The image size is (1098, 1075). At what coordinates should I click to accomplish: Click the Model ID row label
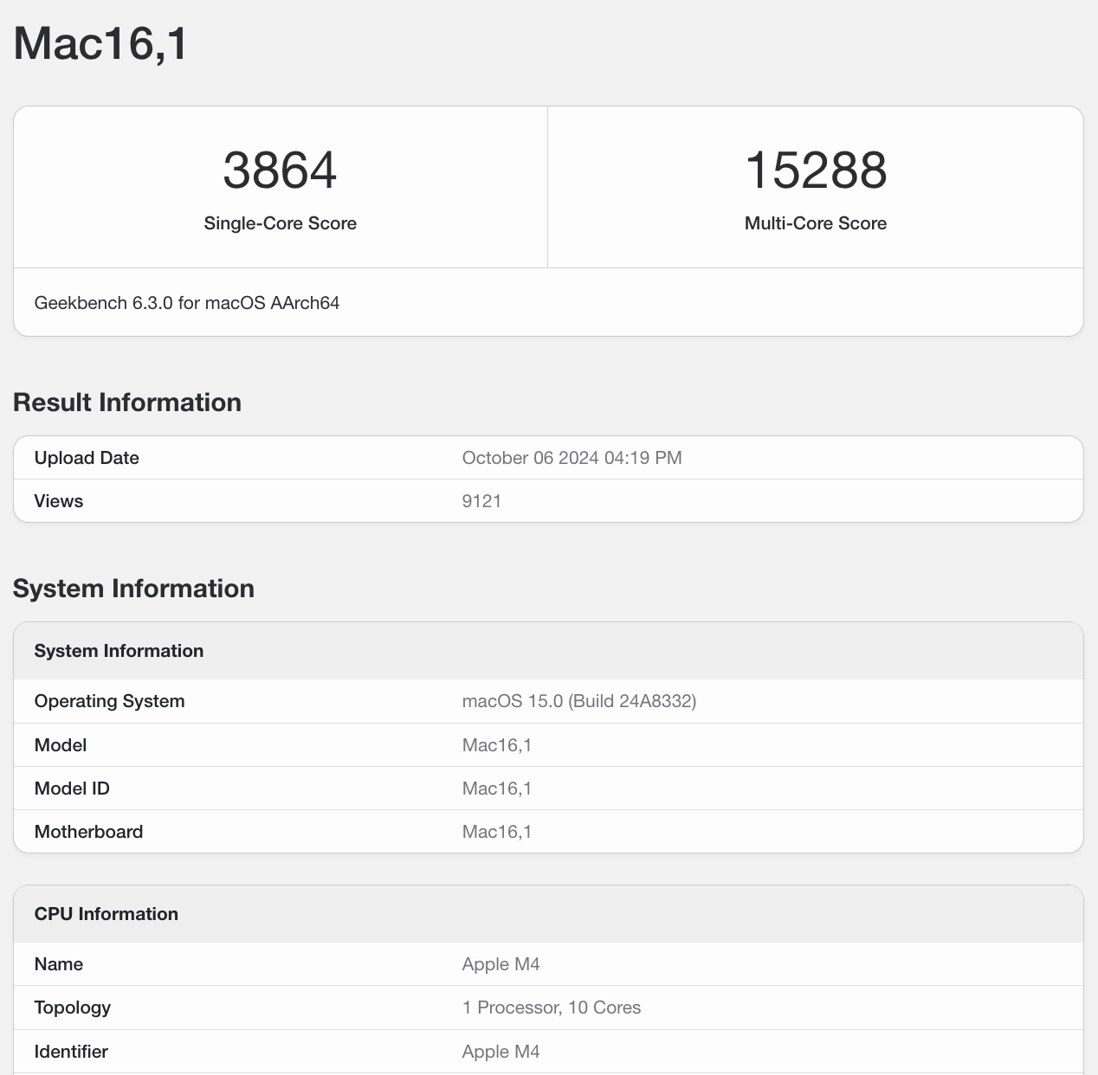tap(72, 789)
